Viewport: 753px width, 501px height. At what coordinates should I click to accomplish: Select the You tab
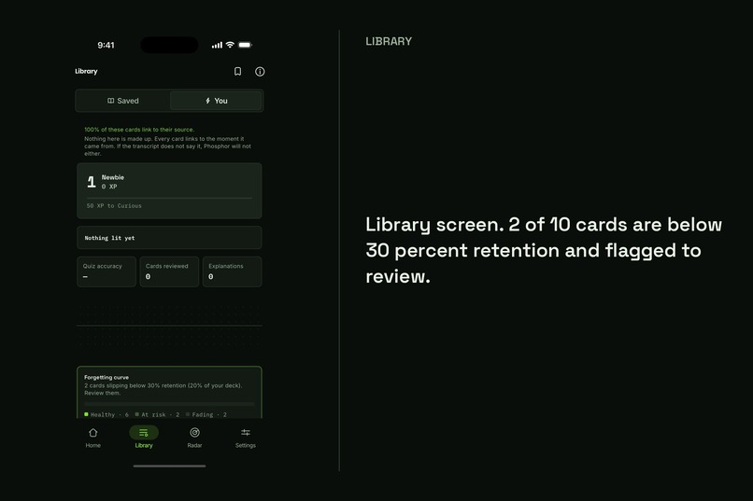click(x=216, y=101)
